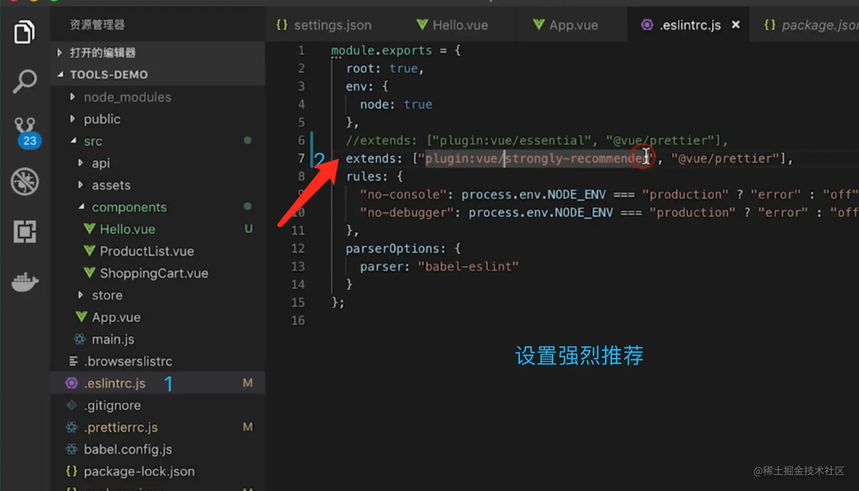Click line number 1 in the gutter

(302, 51)
